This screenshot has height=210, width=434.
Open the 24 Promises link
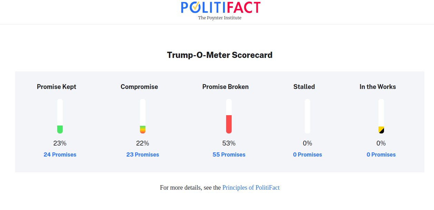coord(60,155)
